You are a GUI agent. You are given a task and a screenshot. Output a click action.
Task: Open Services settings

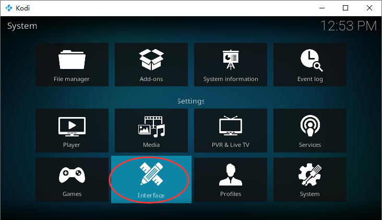310,131
